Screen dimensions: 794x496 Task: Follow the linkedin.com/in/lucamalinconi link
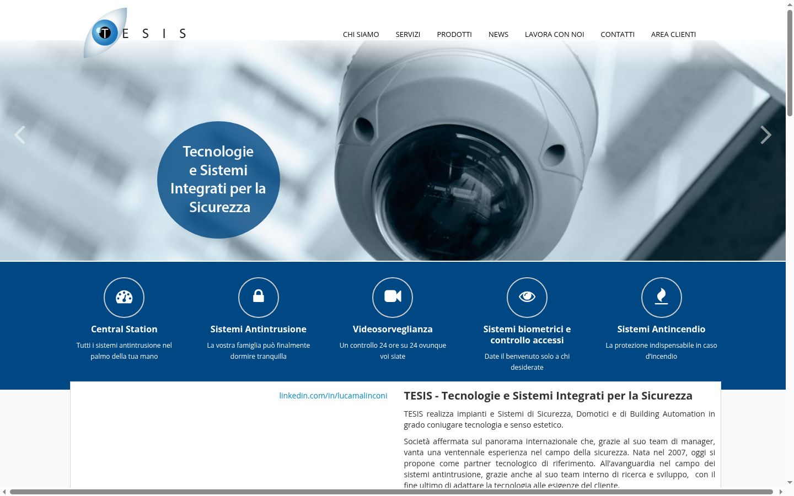(333, 396)
